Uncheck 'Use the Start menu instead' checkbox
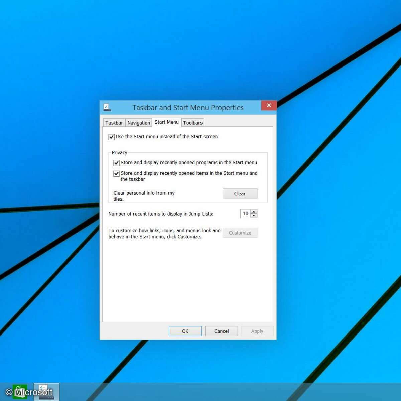The width and height of the screenshot is (401, 401). point(112,137)
